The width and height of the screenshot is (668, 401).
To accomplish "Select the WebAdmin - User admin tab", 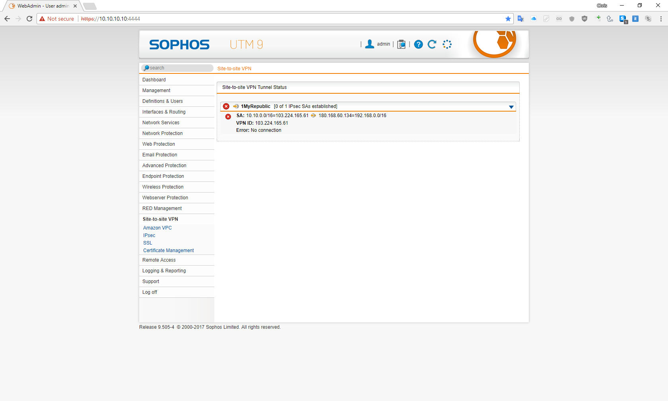I will click(43, 6).
